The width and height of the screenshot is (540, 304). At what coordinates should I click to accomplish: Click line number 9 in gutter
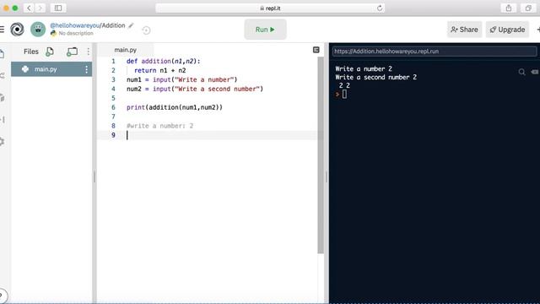coord(113,135)
